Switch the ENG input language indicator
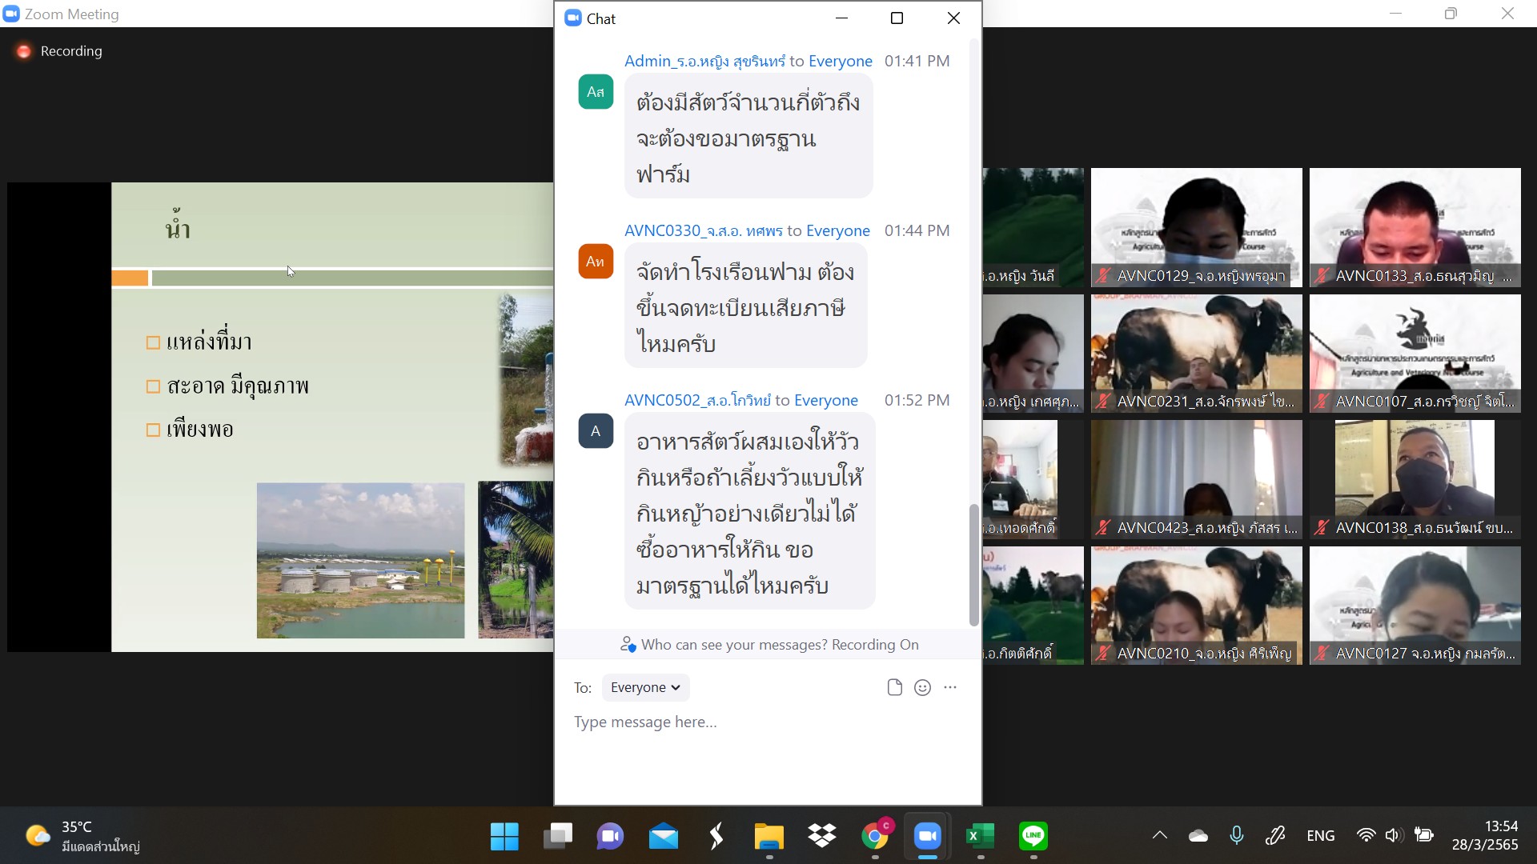Image resolution: width=1537 pixels, height=864 pixels. (x=1320, y=836)
